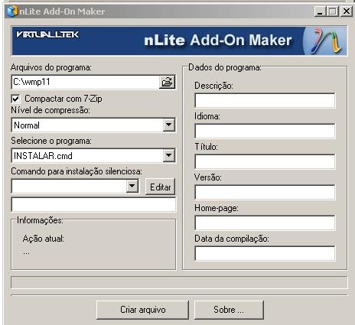This screenshot has width=355, height=325.
Task: Click the 'Ação atual:' label
Action: click(x=44, y=239)
